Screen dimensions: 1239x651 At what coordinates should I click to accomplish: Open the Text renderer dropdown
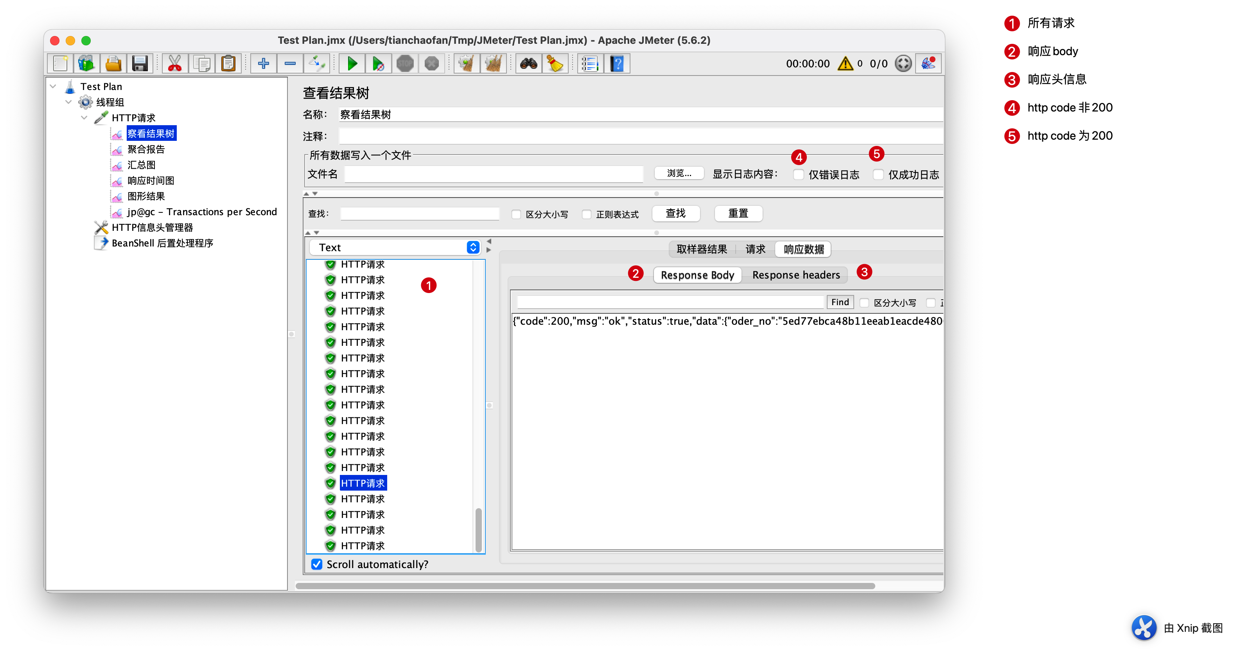tap(395, 247)
